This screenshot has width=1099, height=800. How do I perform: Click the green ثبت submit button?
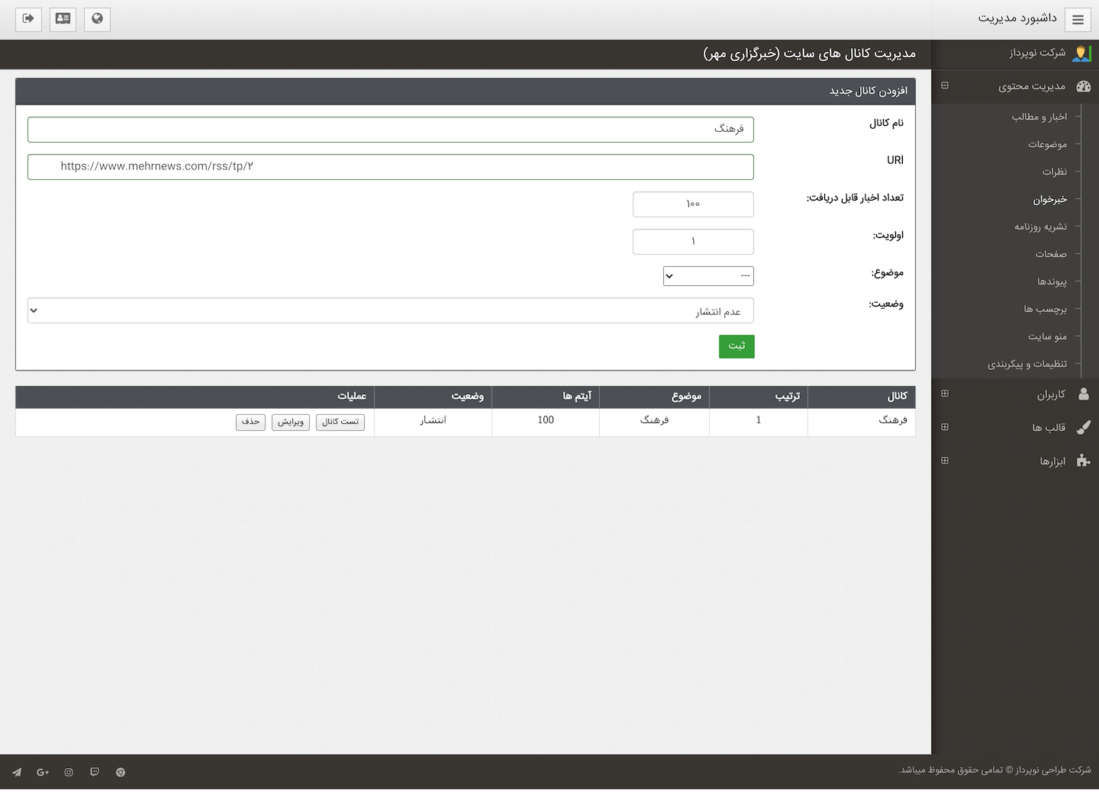pyautogui.click(x=736, y=346)
